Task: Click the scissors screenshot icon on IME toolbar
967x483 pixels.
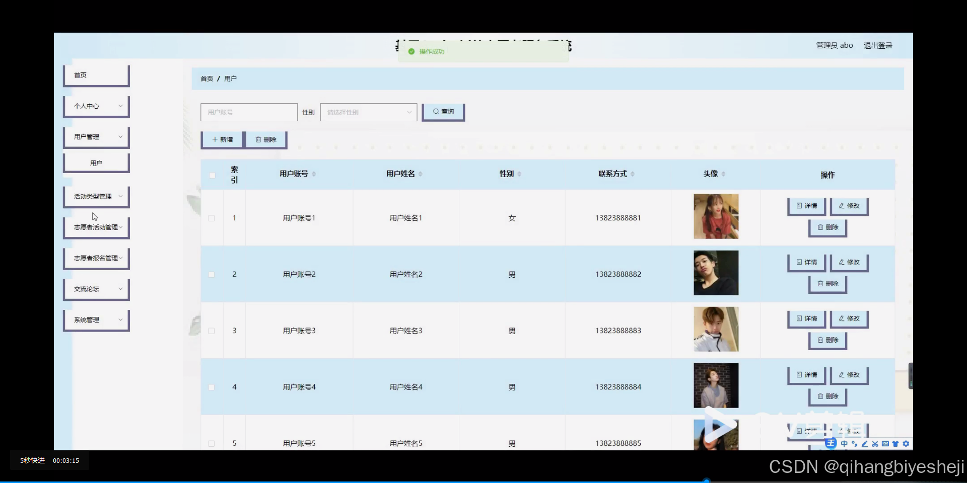Action: click(x=875, y=444)
